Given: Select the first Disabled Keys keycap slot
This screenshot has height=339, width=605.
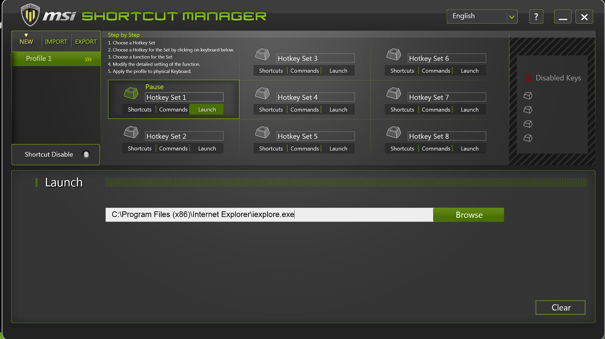Looking at the screenshot, I should tap(528, 96).
